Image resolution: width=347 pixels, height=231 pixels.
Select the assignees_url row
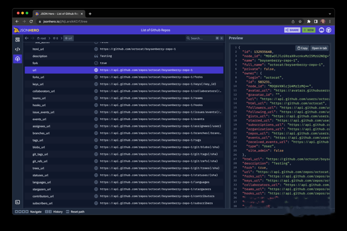pos(124,126)
